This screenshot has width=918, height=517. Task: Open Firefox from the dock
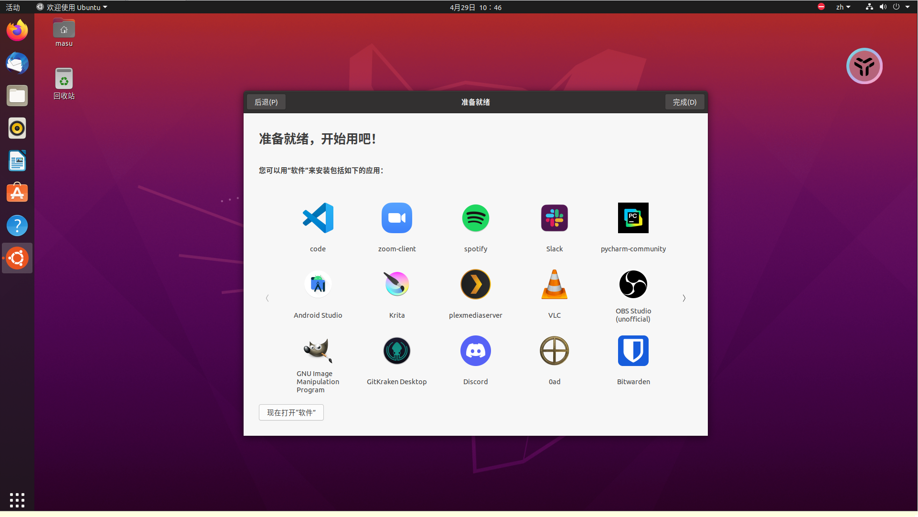[17, 31]
